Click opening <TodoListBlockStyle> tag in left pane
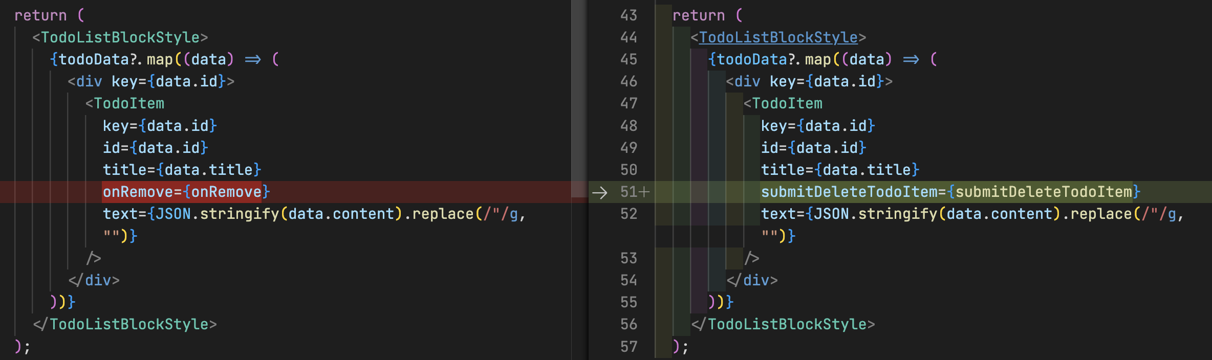1212x360 pixels. [120, 37]
